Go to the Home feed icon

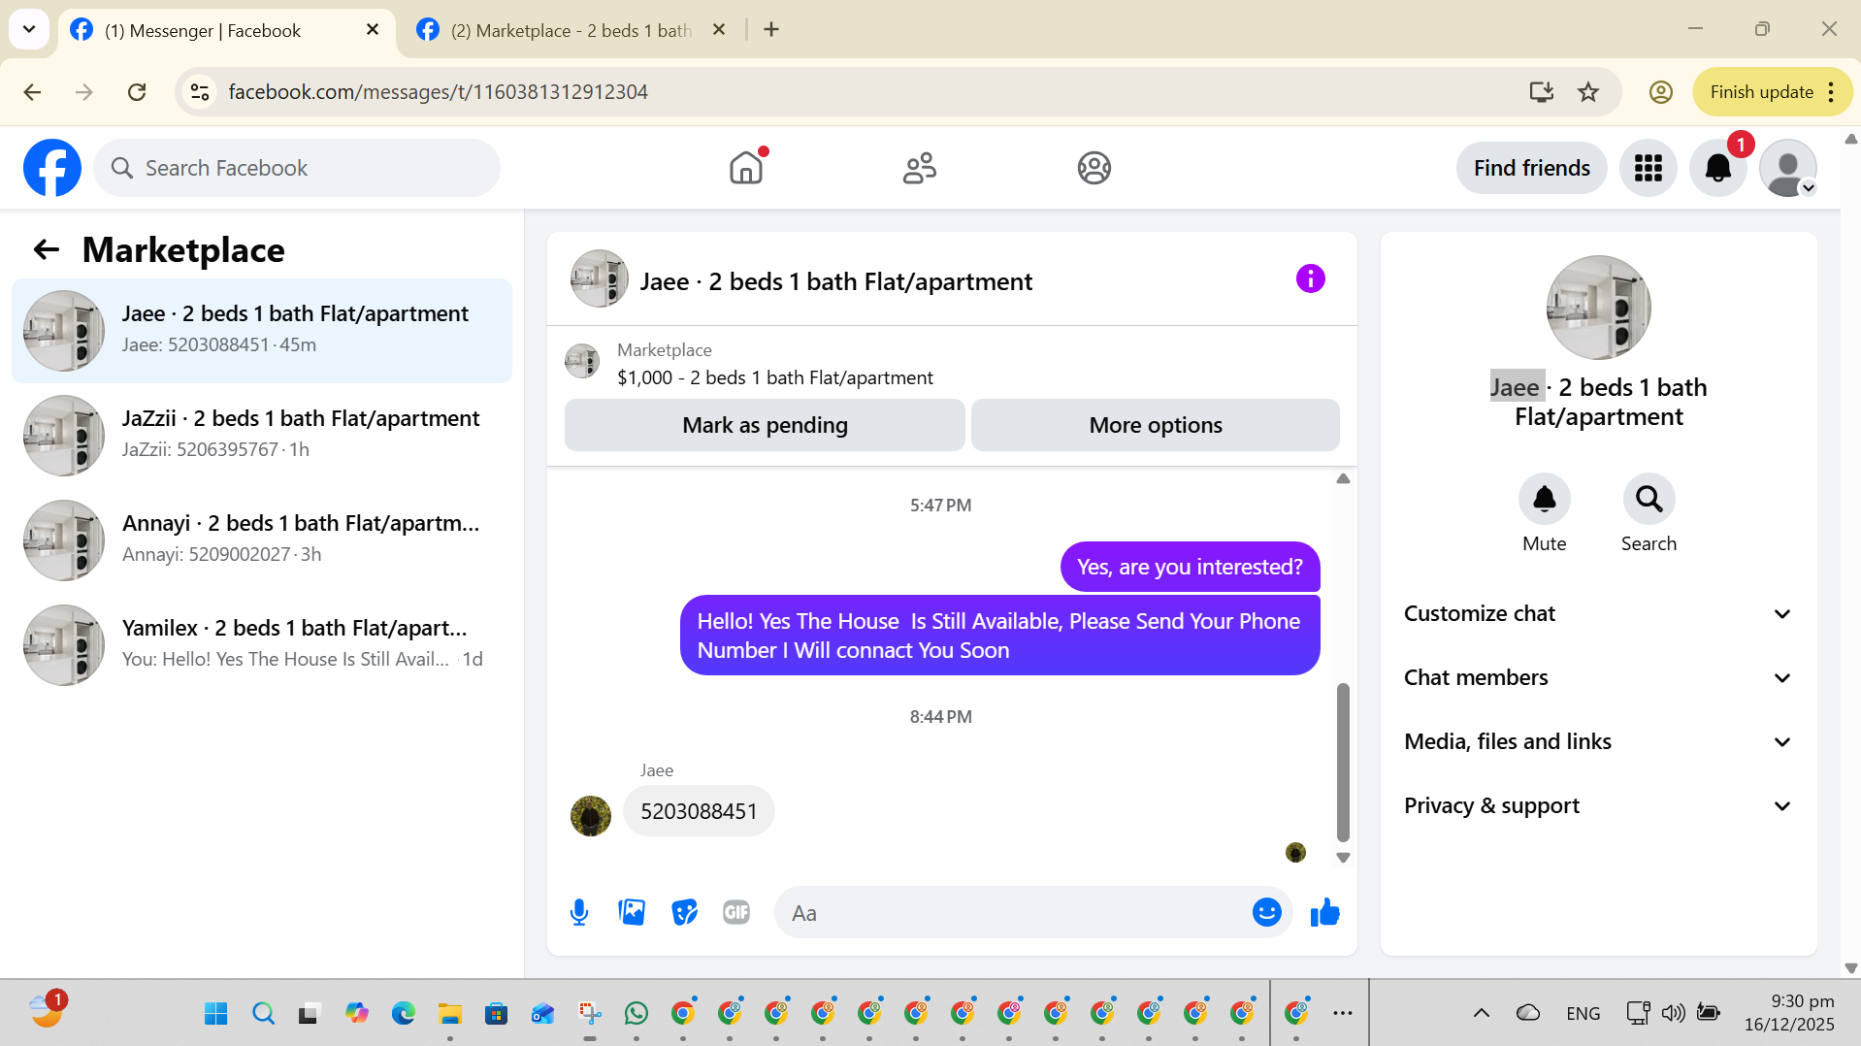pos(746,168)
